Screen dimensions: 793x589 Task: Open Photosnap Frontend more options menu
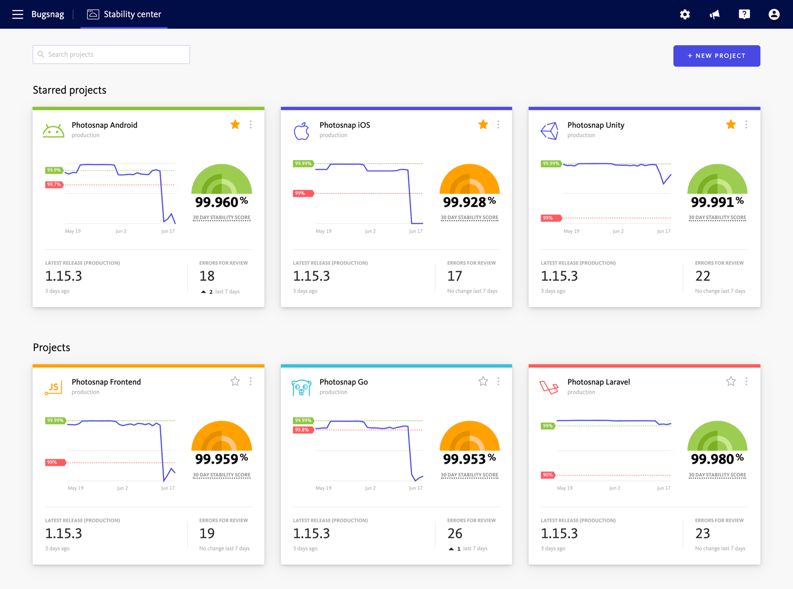(x=250, y=382)
